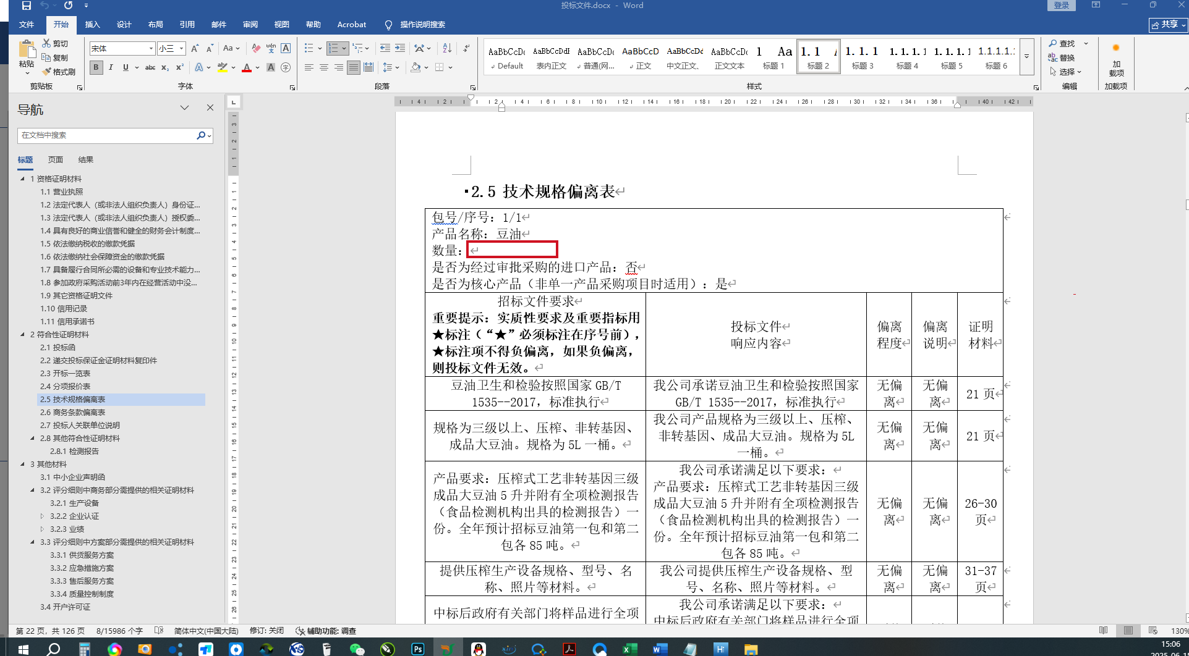The image size is (1189, 656).
Task: Click the 共享 (Share) button
Action: tap(1168, 25)
